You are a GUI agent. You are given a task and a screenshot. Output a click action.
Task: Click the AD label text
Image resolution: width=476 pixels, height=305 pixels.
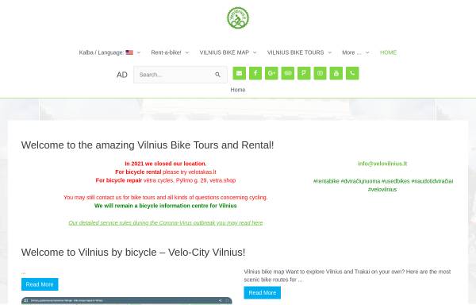pyautogui.click(x=122, y=75)
